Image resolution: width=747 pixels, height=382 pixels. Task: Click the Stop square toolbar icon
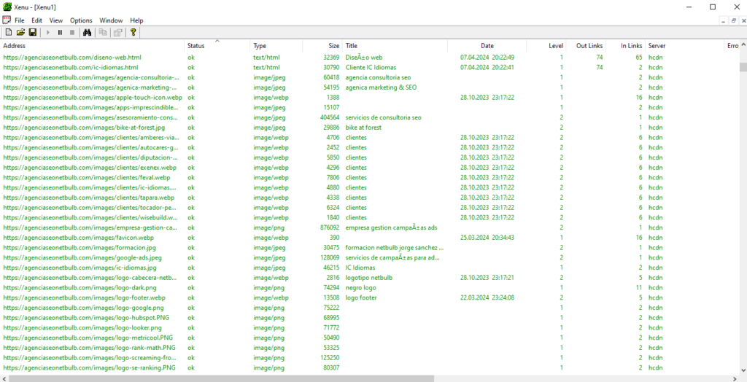71,33
